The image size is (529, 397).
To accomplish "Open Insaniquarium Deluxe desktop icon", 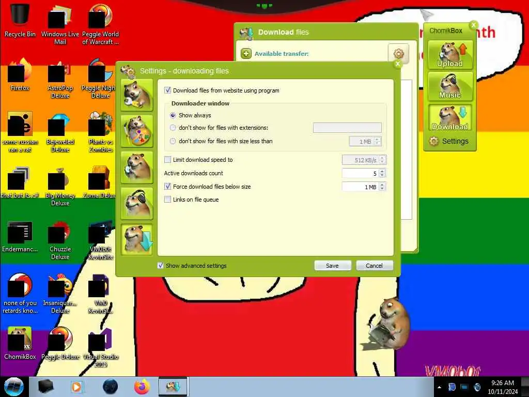I will pos(60,294).
